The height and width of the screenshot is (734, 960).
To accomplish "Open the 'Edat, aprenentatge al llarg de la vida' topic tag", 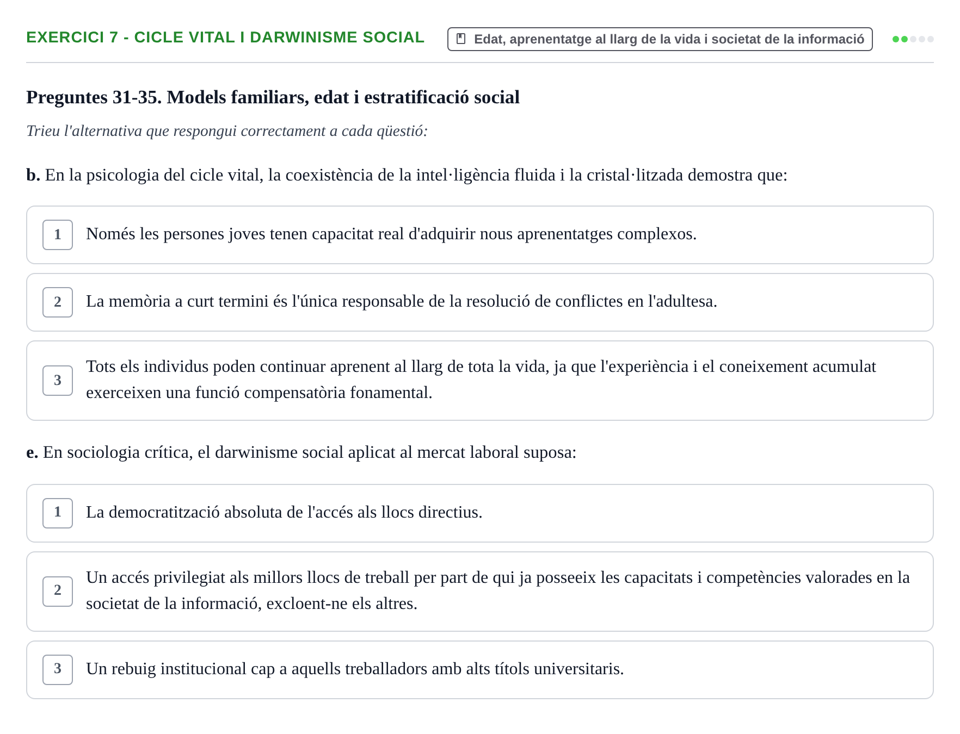I will tap(660, 39).
